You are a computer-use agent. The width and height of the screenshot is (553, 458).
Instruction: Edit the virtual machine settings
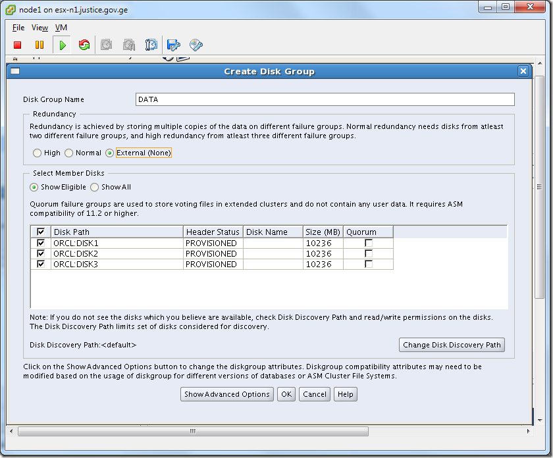173,45
